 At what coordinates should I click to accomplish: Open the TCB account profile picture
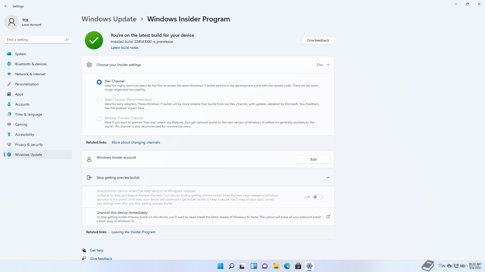[x=12, y=22]
